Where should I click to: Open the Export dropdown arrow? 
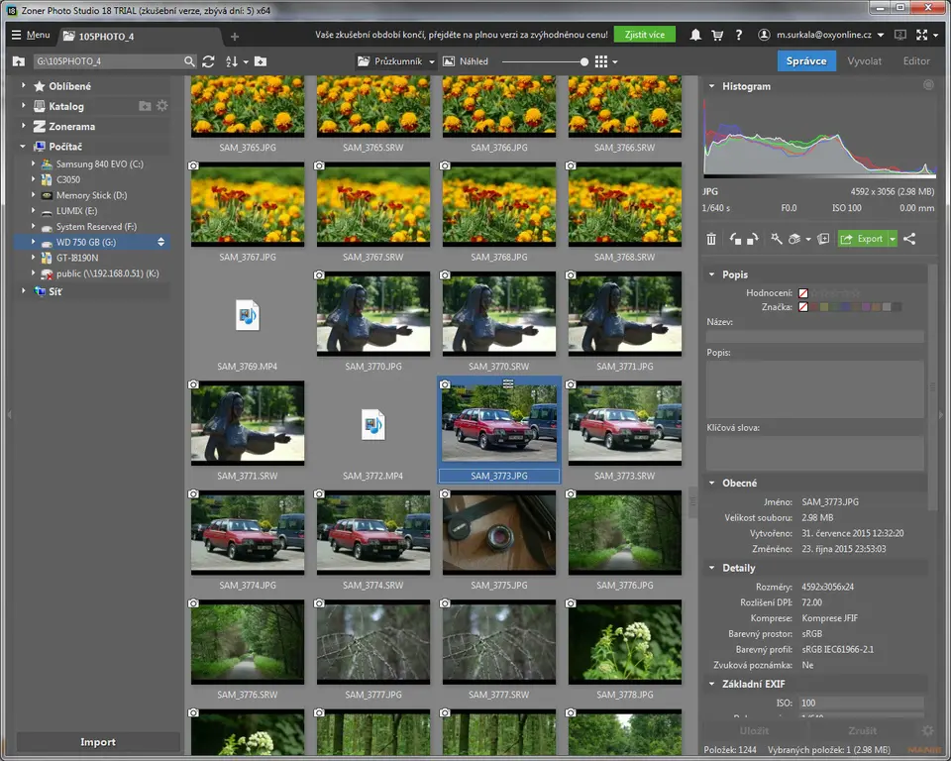892,239
